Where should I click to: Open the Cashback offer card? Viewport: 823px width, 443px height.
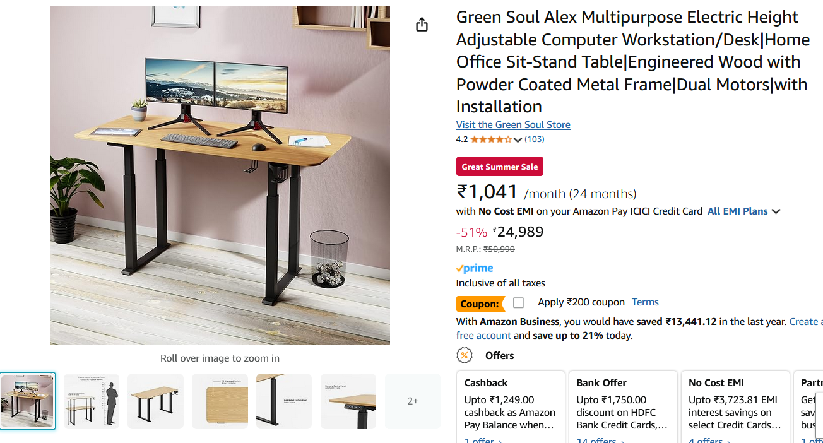point(511,404)
